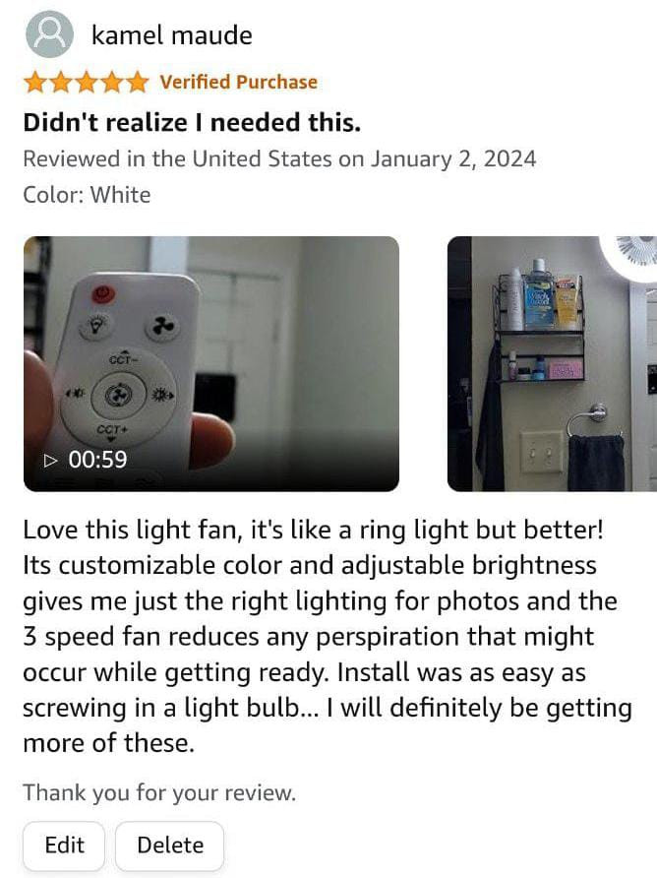Click the light bulb icon on remote
This screenshot has width=657, height=878.
tap(98, 325)
